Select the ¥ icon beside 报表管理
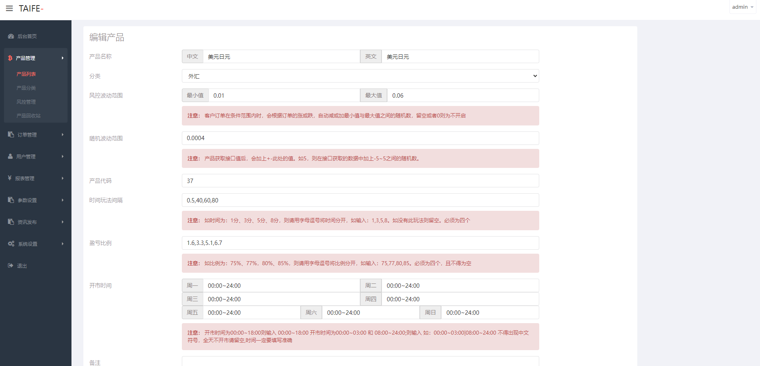 pyautogui.click(x=10, y=178)
